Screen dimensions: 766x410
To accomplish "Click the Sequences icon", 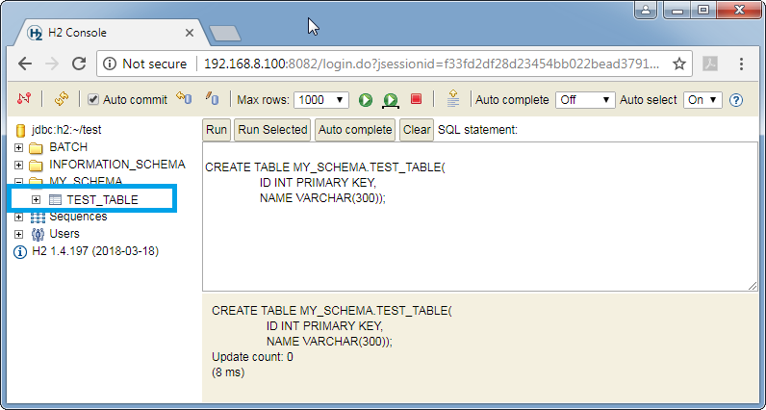I will click(38, 217).
